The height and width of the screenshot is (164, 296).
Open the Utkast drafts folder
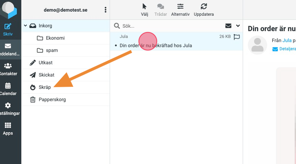45,63
